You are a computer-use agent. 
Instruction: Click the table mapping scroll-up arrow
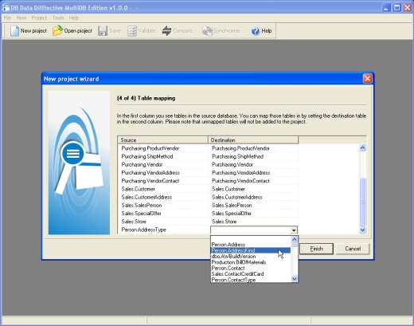(x=362, y=147)
